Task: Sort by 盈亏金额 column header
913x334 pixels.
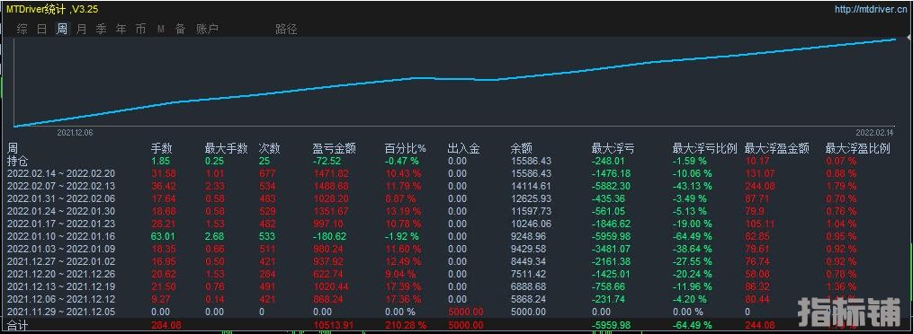Action: 335,149
